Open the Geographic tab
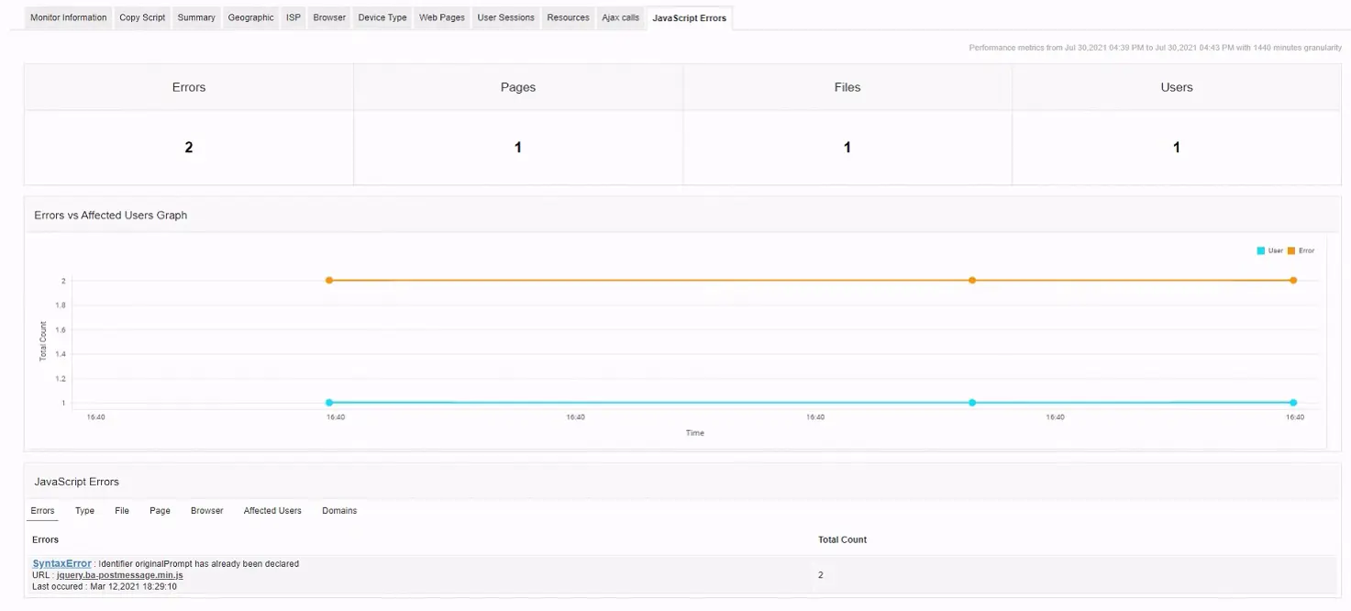The image size is (1351, 611). pos(250,17)
